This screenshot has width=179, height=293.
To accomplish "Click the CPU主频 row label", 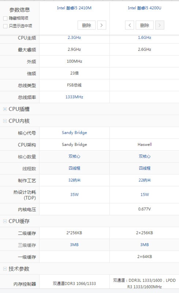I will click(x=27, y=38).
